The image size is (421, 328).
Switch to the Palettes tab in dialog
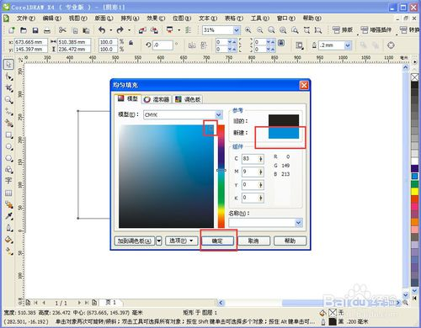[x=187, y=99]
